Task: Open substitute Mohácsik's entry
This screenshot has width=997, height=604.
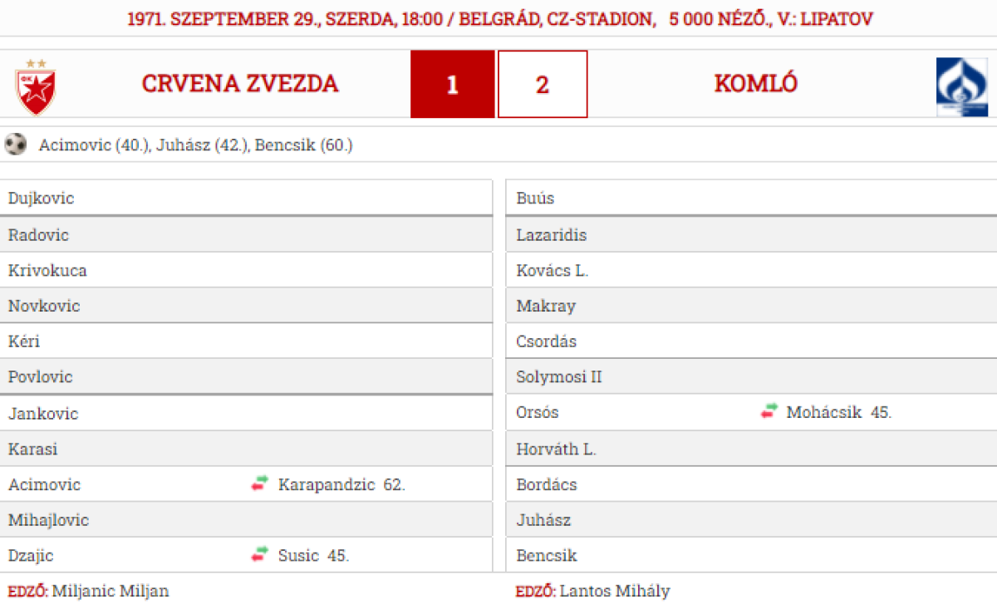Action: pos(823,412)
